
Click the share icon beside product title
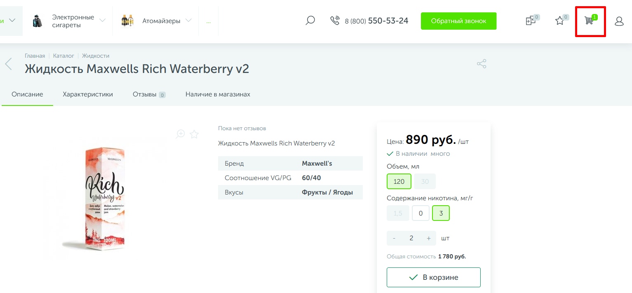(x=482, y=63)
